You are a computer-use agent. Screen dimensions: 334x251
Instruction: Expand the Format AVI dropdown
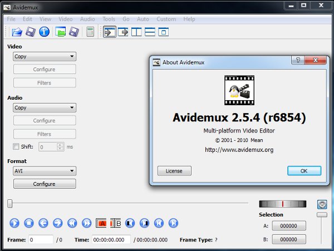[x=45, y=171]
